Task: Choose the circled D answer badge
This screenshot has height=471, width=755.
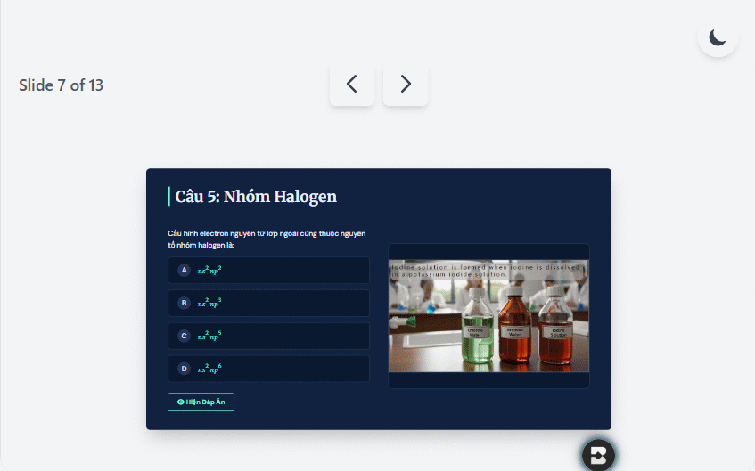Action: click(184, 369)
